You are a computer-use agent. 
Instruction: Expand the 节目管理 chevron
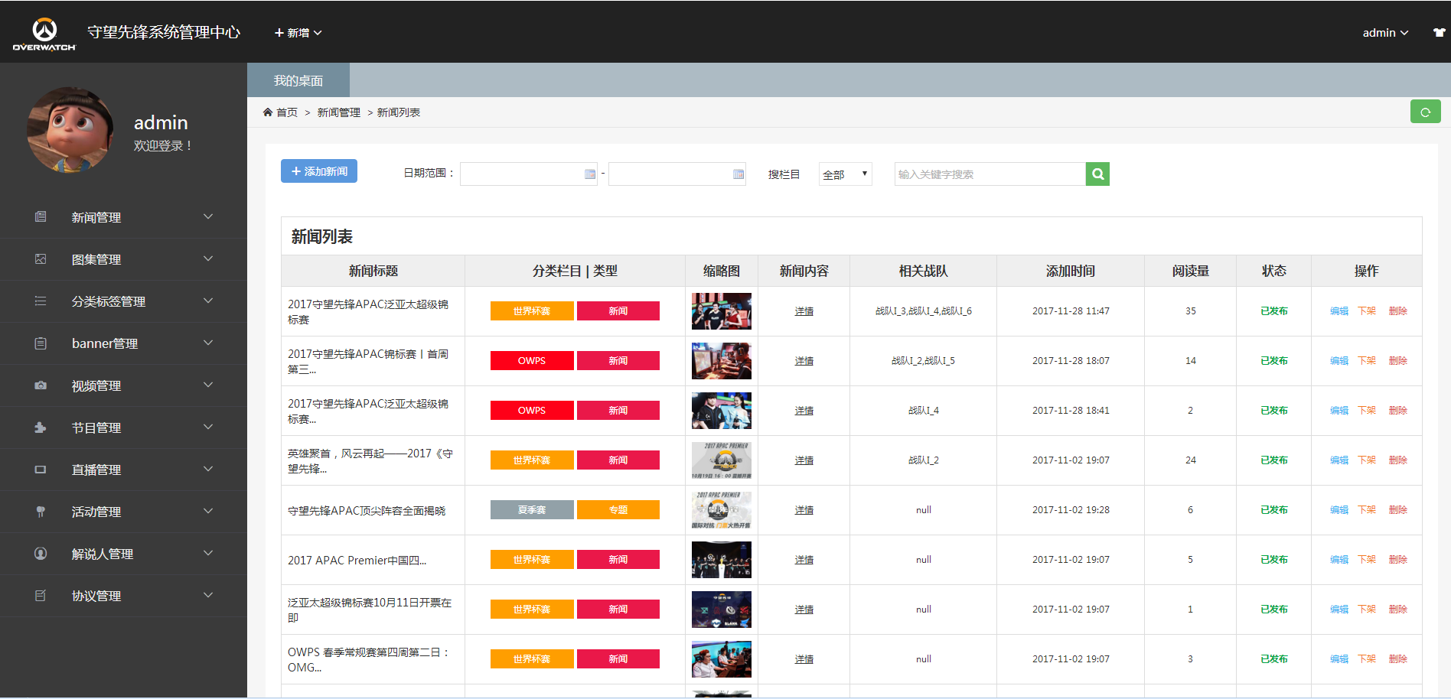pyautogui.click(x=208, y=427)
